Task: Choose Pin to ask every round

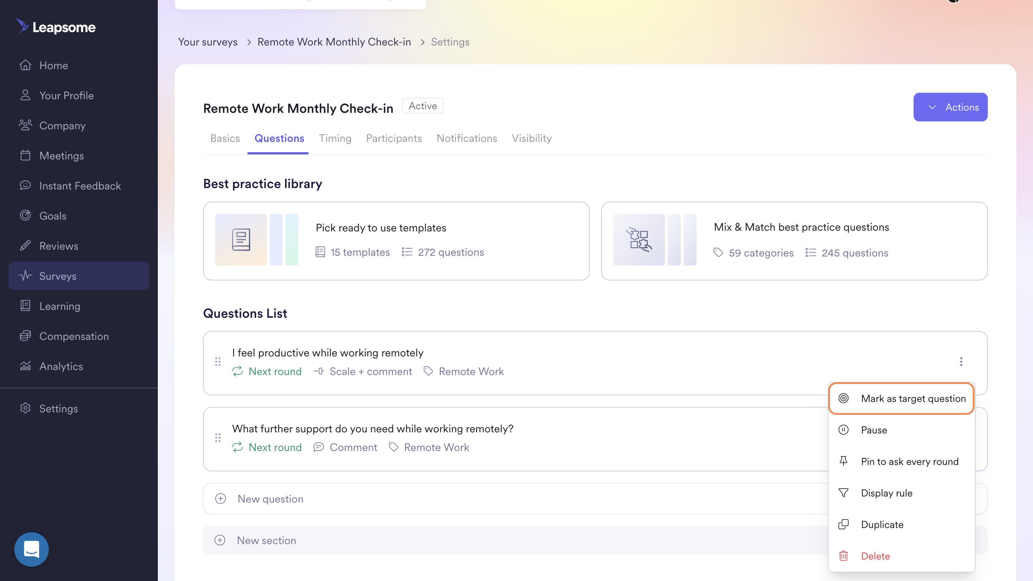Action: [901, 461]
